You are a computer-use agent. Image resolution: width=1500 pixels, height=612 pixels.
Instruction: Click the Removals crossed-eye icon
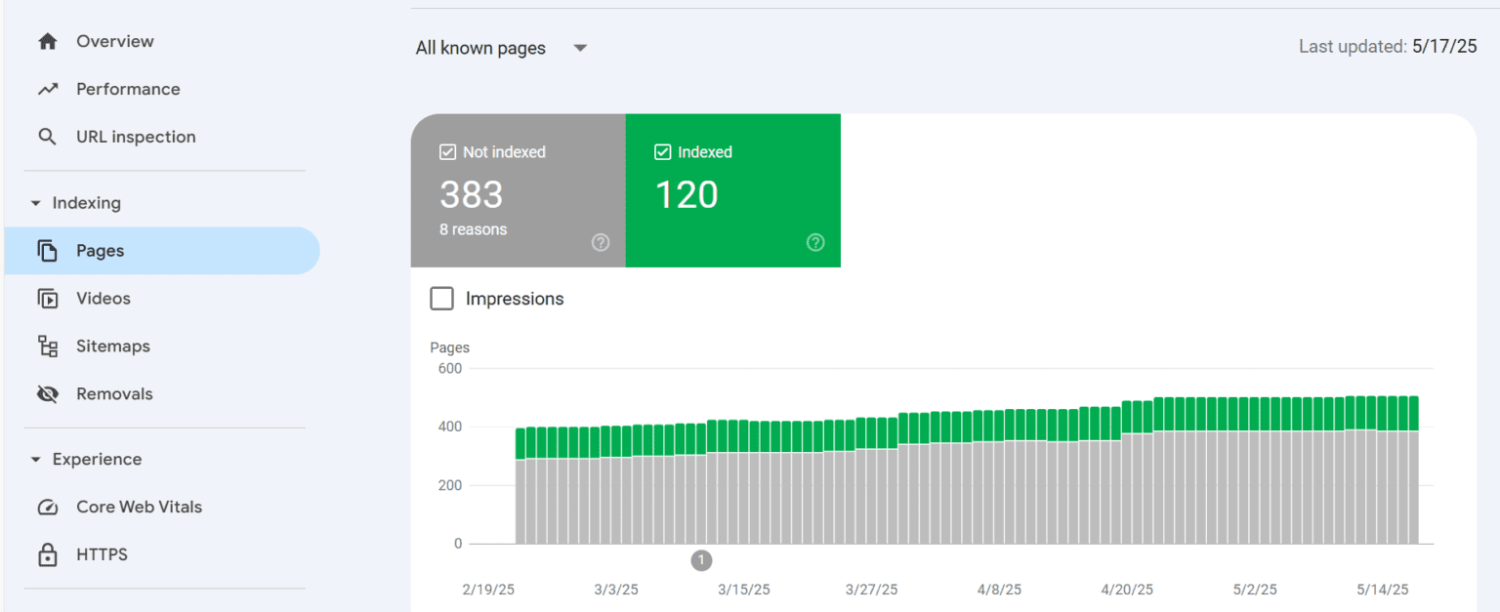47,394
